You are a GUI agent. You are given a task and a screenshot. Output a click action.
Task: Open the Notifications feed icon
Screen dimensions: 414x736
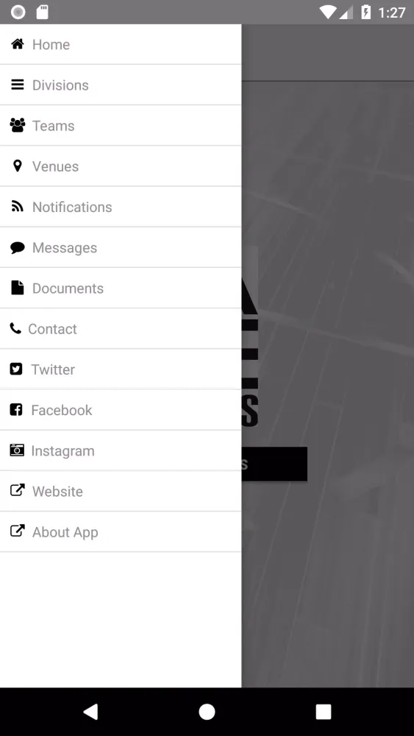coord(18,207)
